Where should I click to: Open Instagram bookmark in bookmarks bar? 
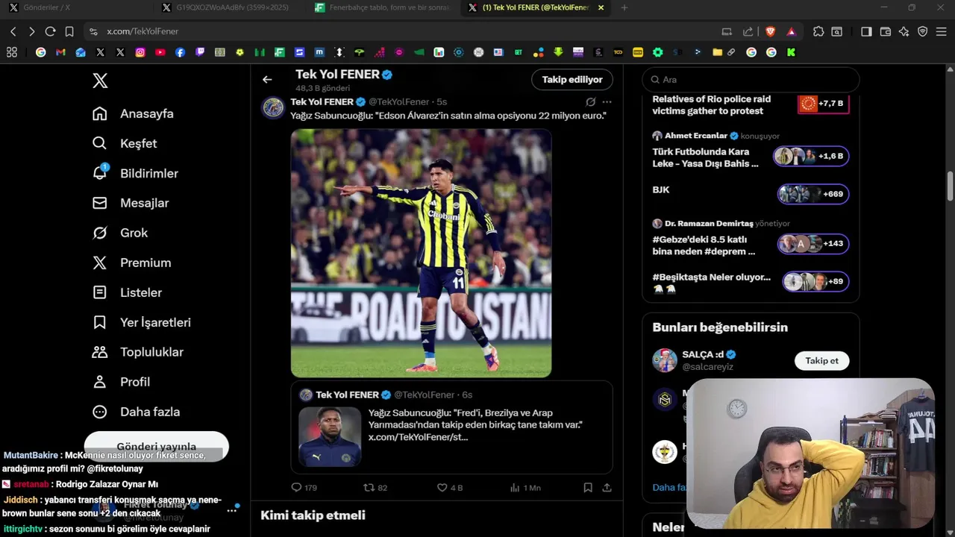(x=140, y=52)
